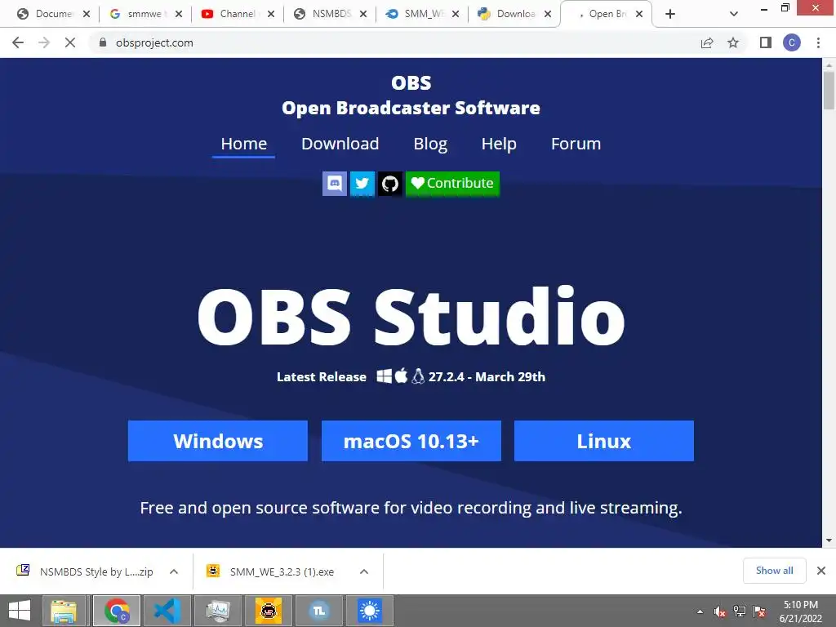Open SMM_WE_3.2.3 (1).exe download
This screenshot has width=836, height=627.
tap(272, 571)
